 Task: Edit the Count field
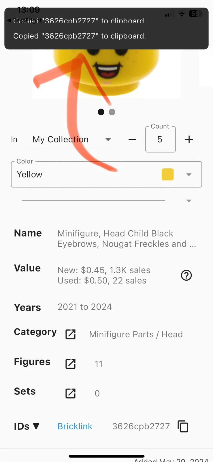[x=161, y=139]
